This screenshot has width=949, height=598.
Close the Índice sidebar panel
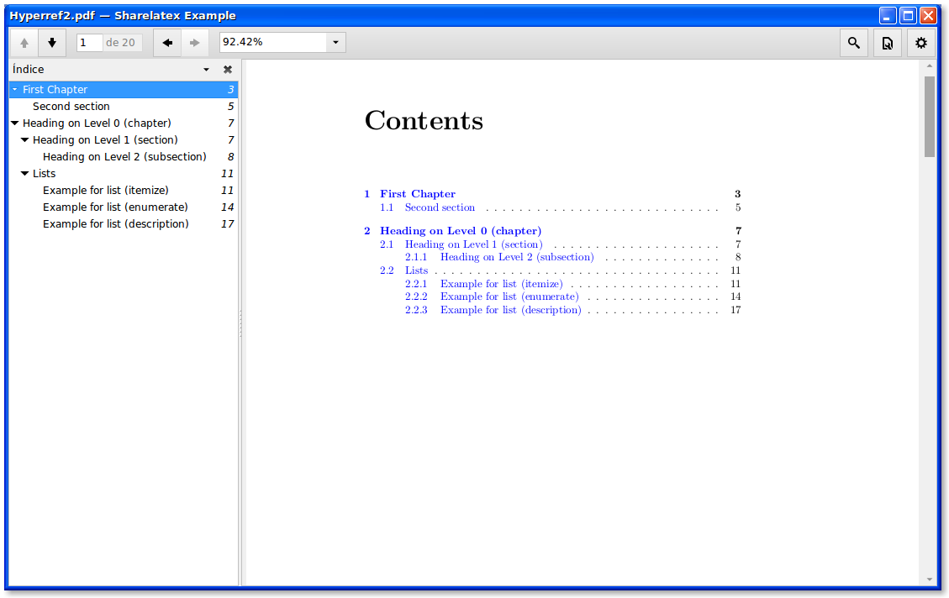(228, 70)
